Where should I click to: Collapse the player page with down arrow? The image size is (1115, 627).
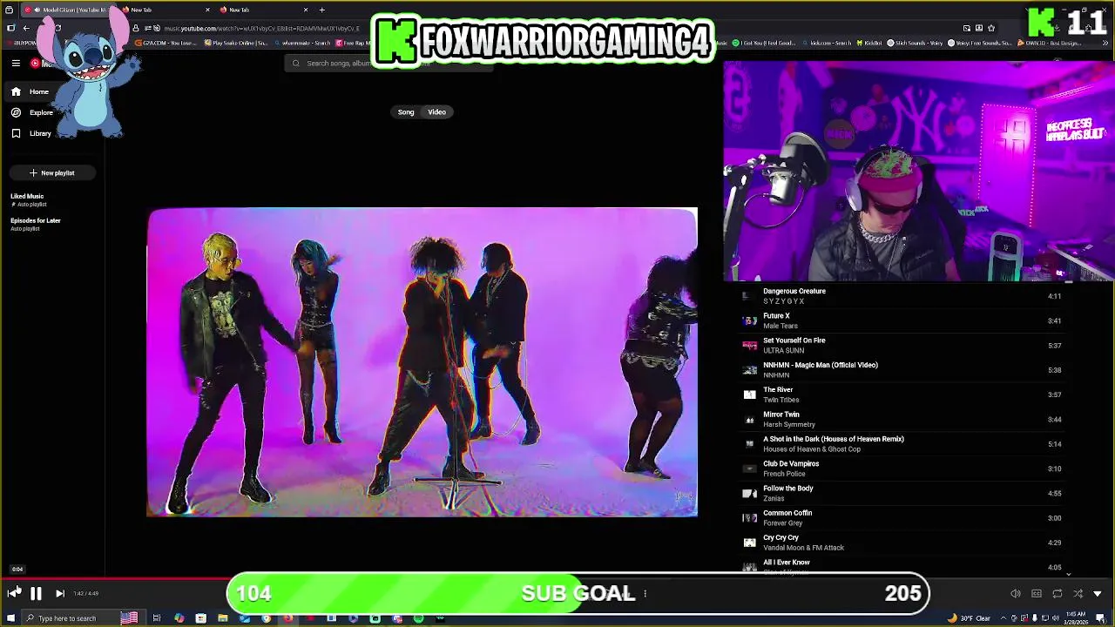1098,593
